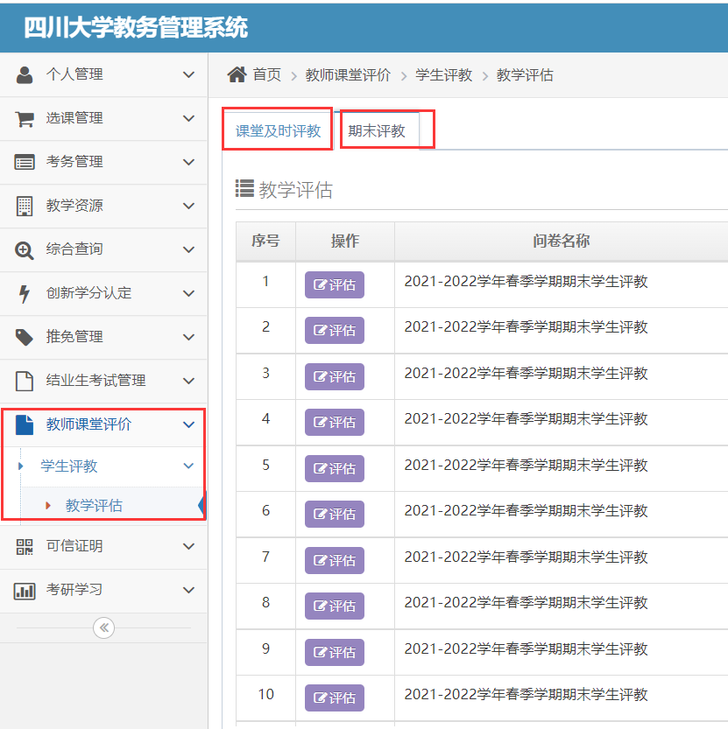Collapse the sidebar with double-arrow button
This screenshot has height=729, width=728.
[x=103, y=627]
